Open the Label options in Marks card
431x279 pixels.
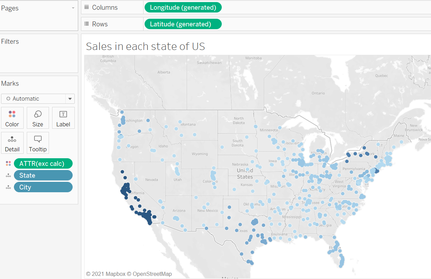click(x=63, y=118)
